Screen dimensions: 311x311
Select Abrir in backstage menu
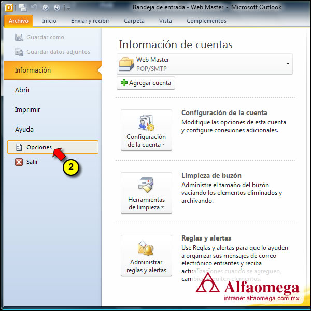pyautogui.click(x=22, y=90)
